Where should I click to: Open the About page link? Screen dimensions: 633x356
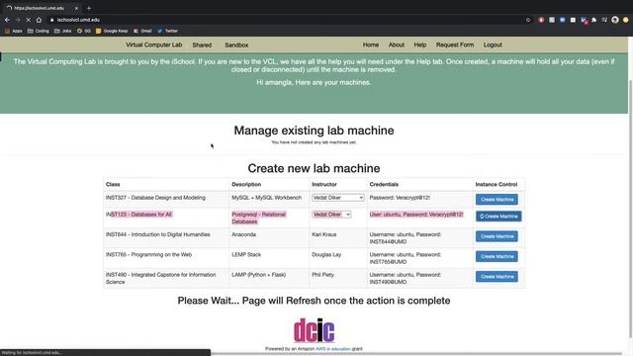coord(397,44)
